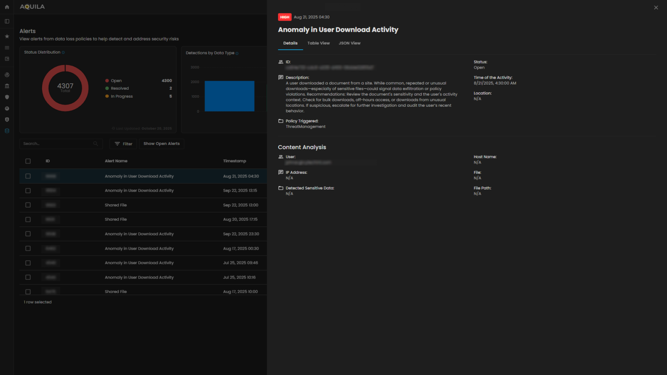The height and width of the screenshot is (375, 667).
Task: Open the panel layout icon below the logo
Action: (7, 21)
